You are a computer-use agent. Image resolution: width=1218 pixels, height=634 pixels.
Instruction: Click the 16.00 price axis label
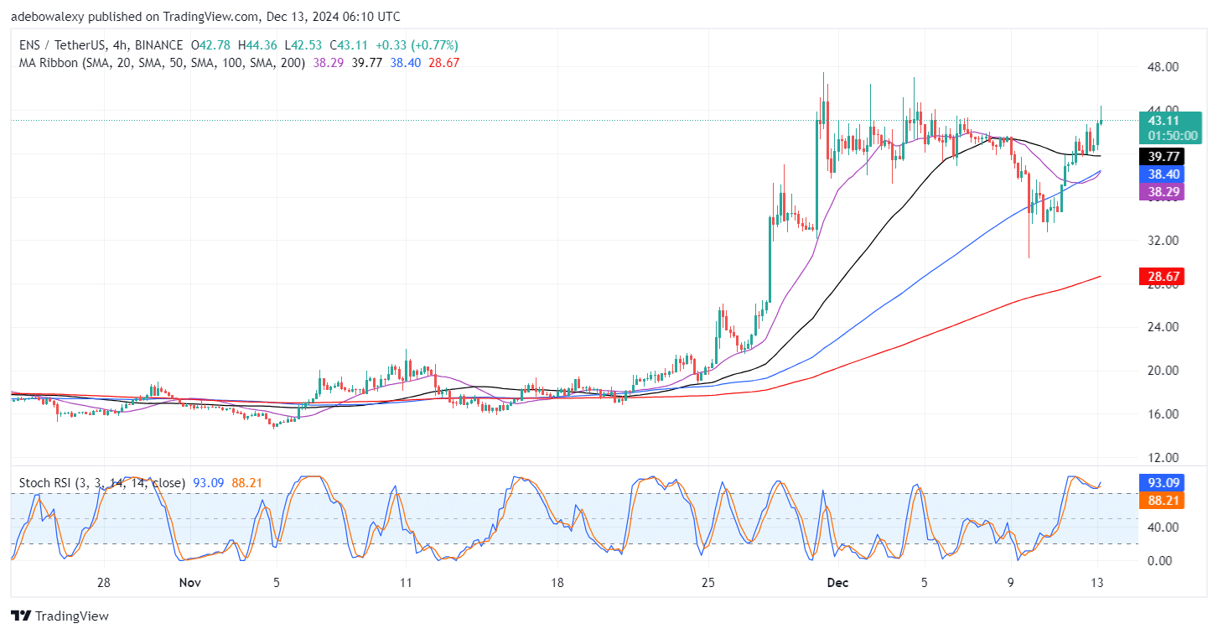click(x=1163, y=414)
